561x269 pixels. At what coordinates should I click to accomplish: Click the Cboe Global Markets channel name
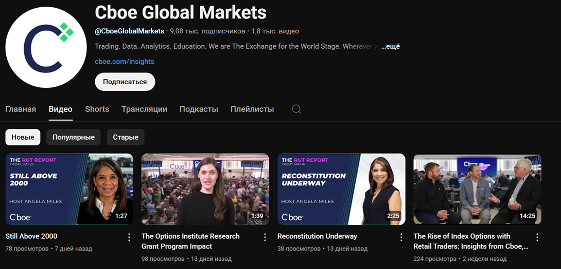coord(181,12)
